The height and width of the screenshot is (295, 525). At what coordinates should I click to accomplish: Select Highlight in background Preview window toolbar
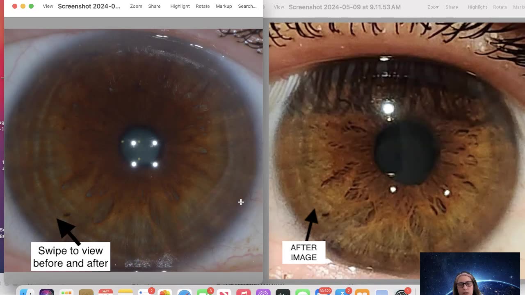pyautogui.click(x=477, y=7)
